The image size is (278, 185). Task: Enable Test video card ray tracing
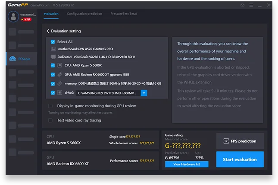(x=50, y=120)
